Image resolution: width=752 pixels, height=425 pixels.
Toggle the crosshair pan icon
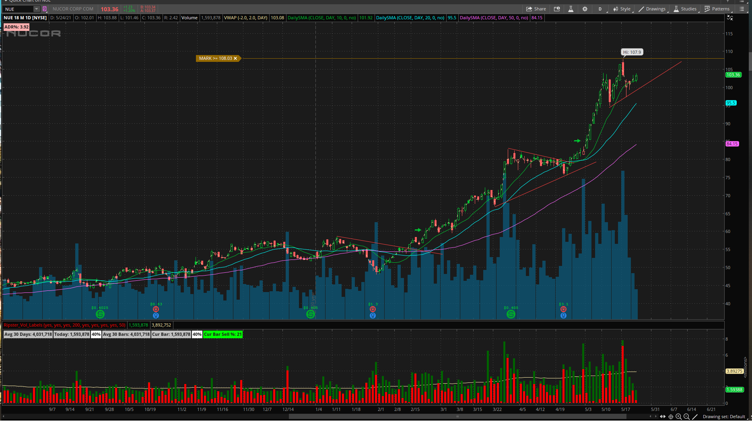(671, 417)
